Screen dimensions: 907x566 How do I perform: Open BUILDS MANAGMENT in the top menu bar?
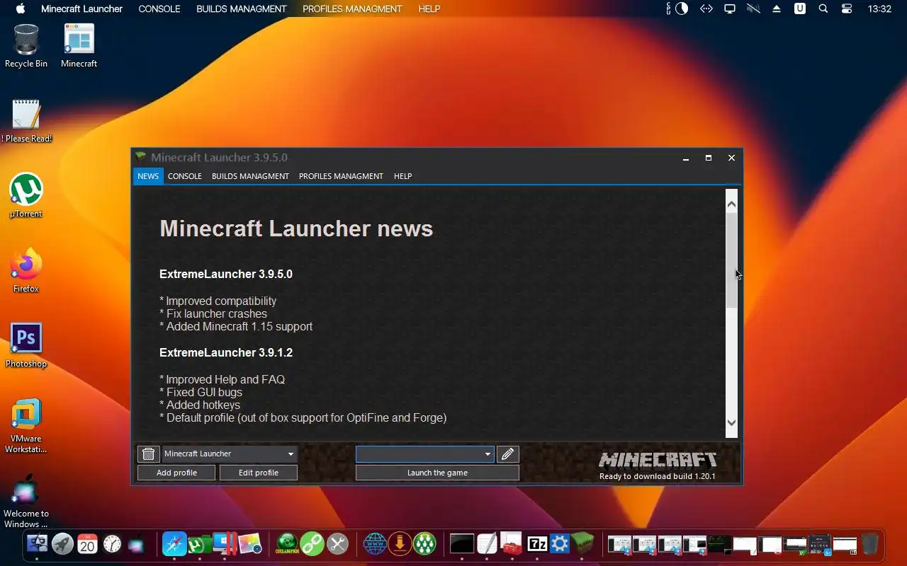tap(242, 8)
